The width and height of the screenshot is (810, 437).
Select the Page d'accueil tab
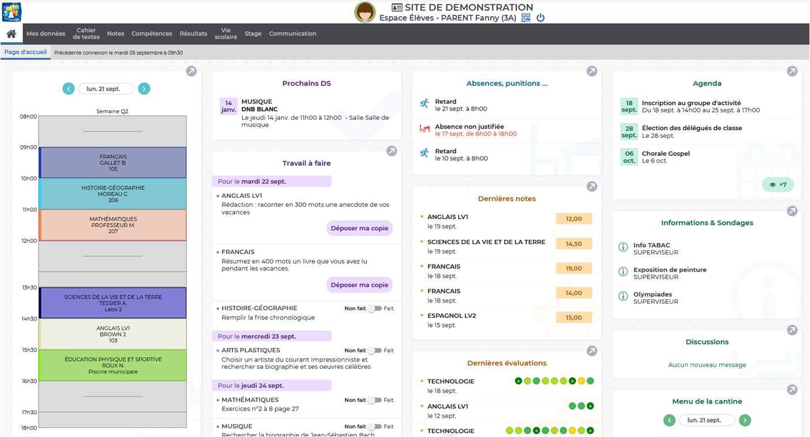click(x=26, y=52)
